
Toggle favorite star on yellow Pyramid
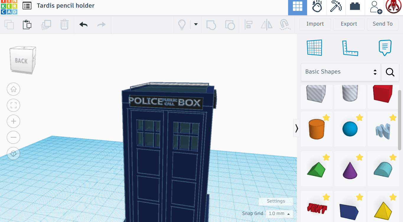[x=393, y=197]
